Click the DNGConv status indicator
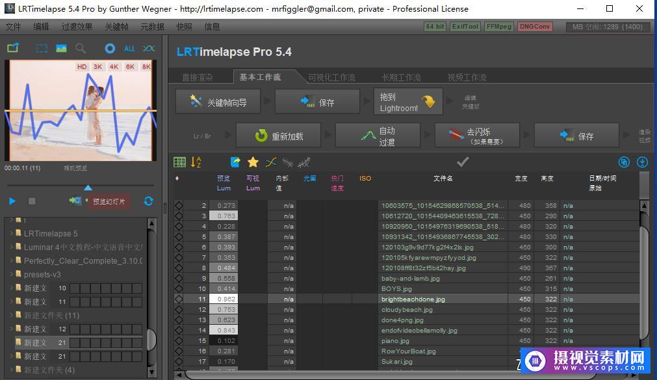Screen dimensions: 657x380 tap(535, 27)
